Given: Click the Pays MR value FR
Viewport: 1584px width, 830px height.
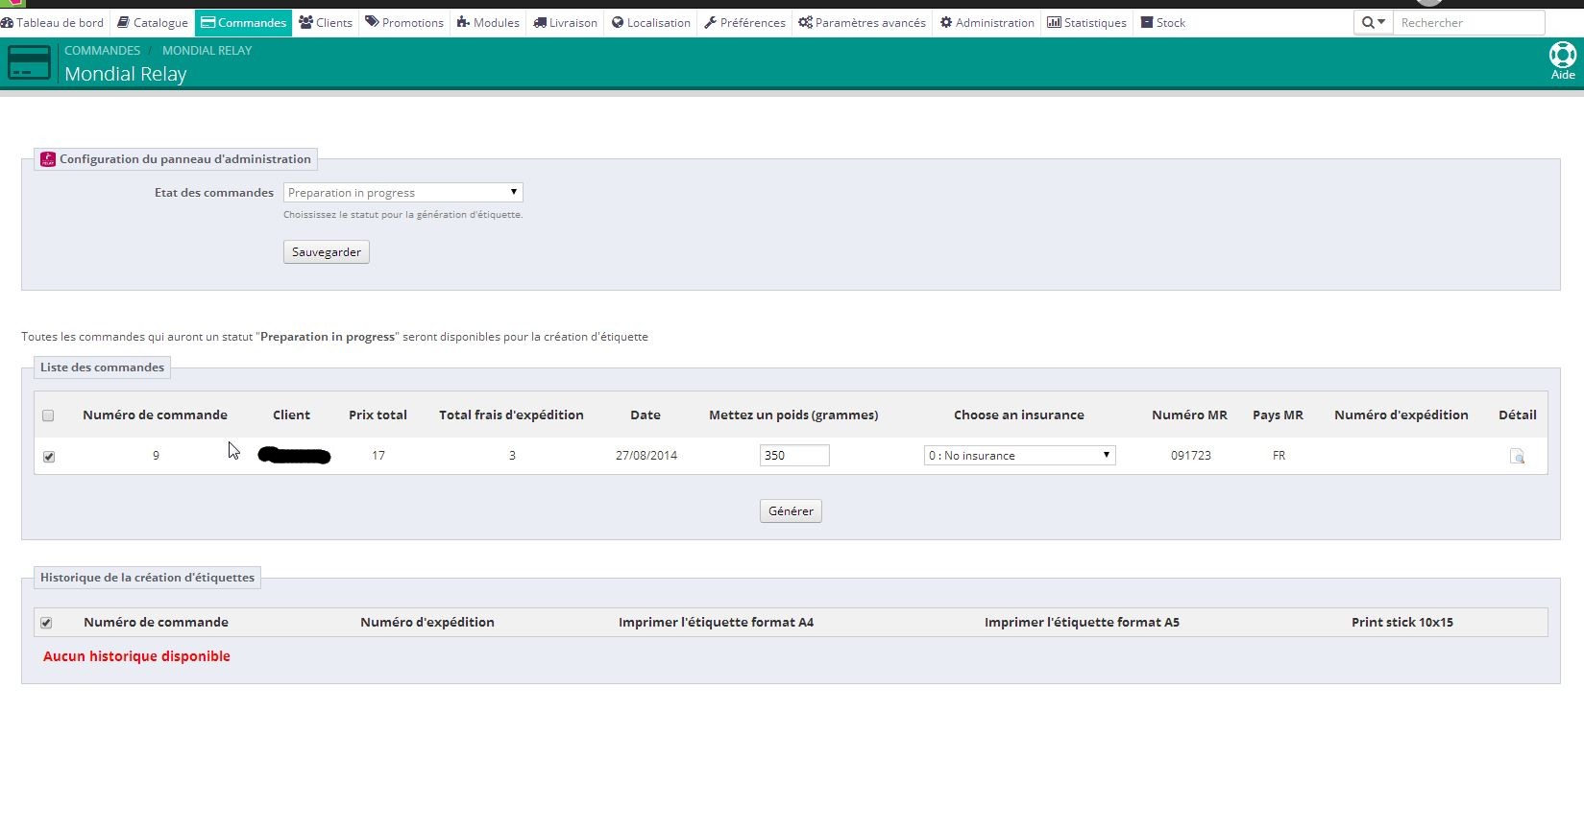Looking at the screenshot, I should (1279, 455).
